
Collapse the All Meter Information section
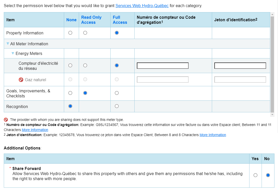pos(8,44)
